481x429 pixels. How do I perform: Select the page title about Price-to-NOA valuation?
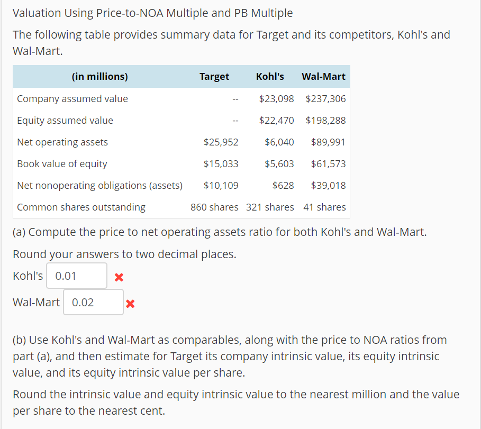coord(152,13)
